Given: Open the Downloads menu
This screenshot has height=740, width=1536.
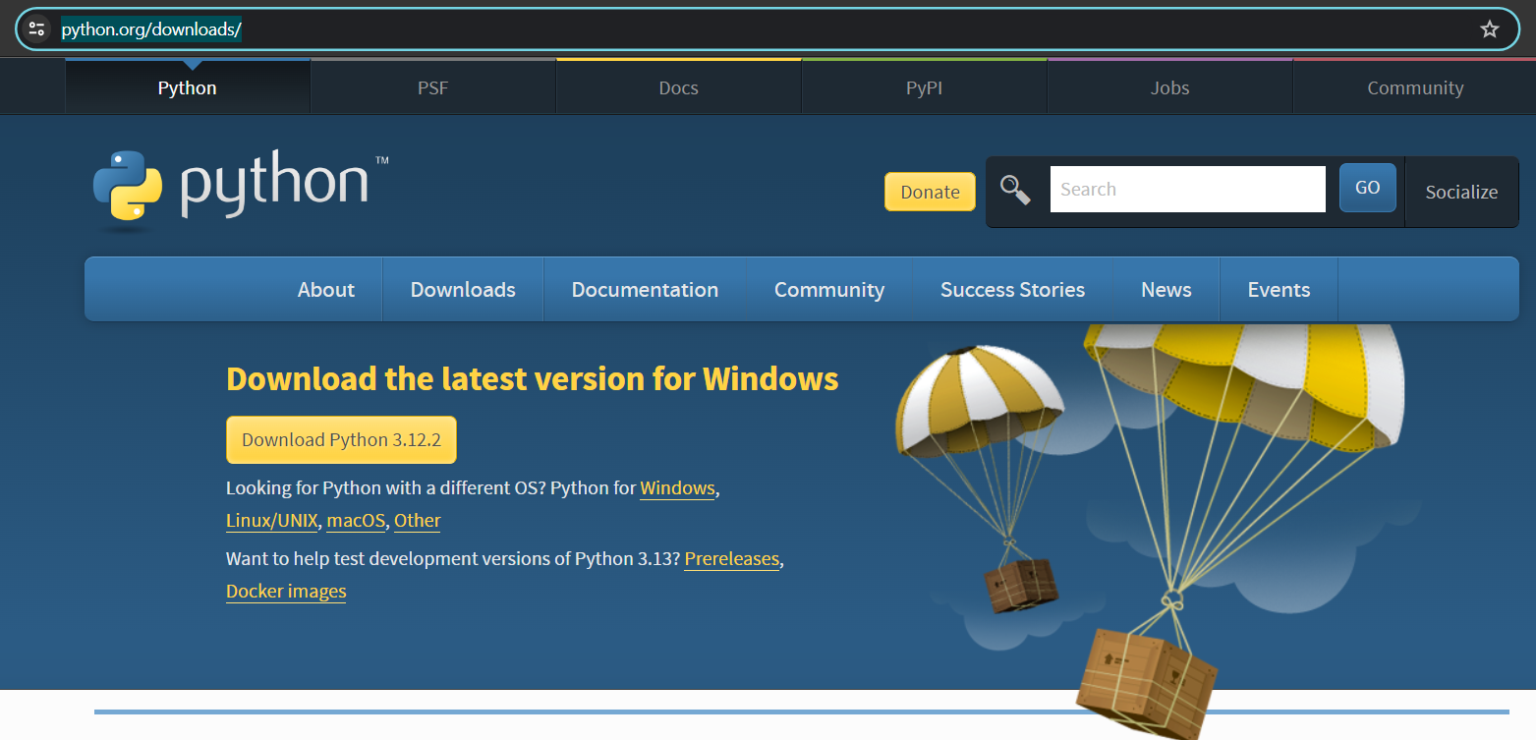Looking at the screenshot, I should pos(463,290).
